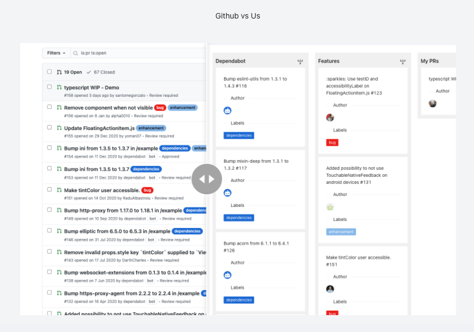Viewport: 474px width, 332px height.
Task: Open the Filters dropdown
Action: tap(56, 53)
